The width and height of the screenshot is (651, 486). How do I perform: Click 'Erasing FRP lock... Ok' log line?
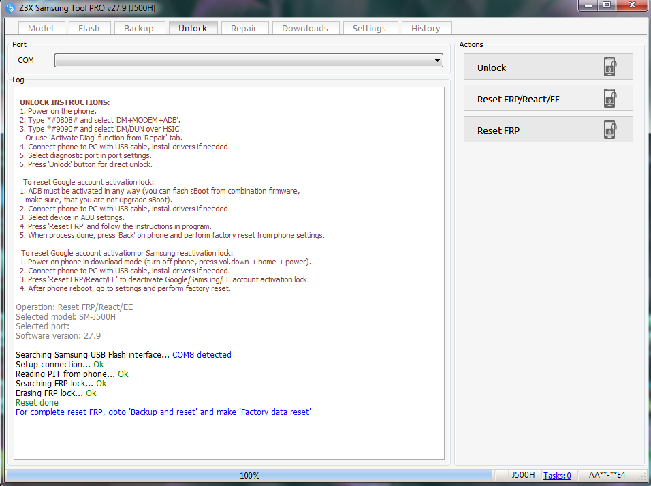pyautogui.click(x=56, y=393)
